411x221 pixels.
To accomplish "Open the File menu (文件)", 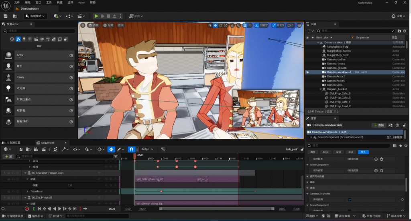I will pos(17,2).
